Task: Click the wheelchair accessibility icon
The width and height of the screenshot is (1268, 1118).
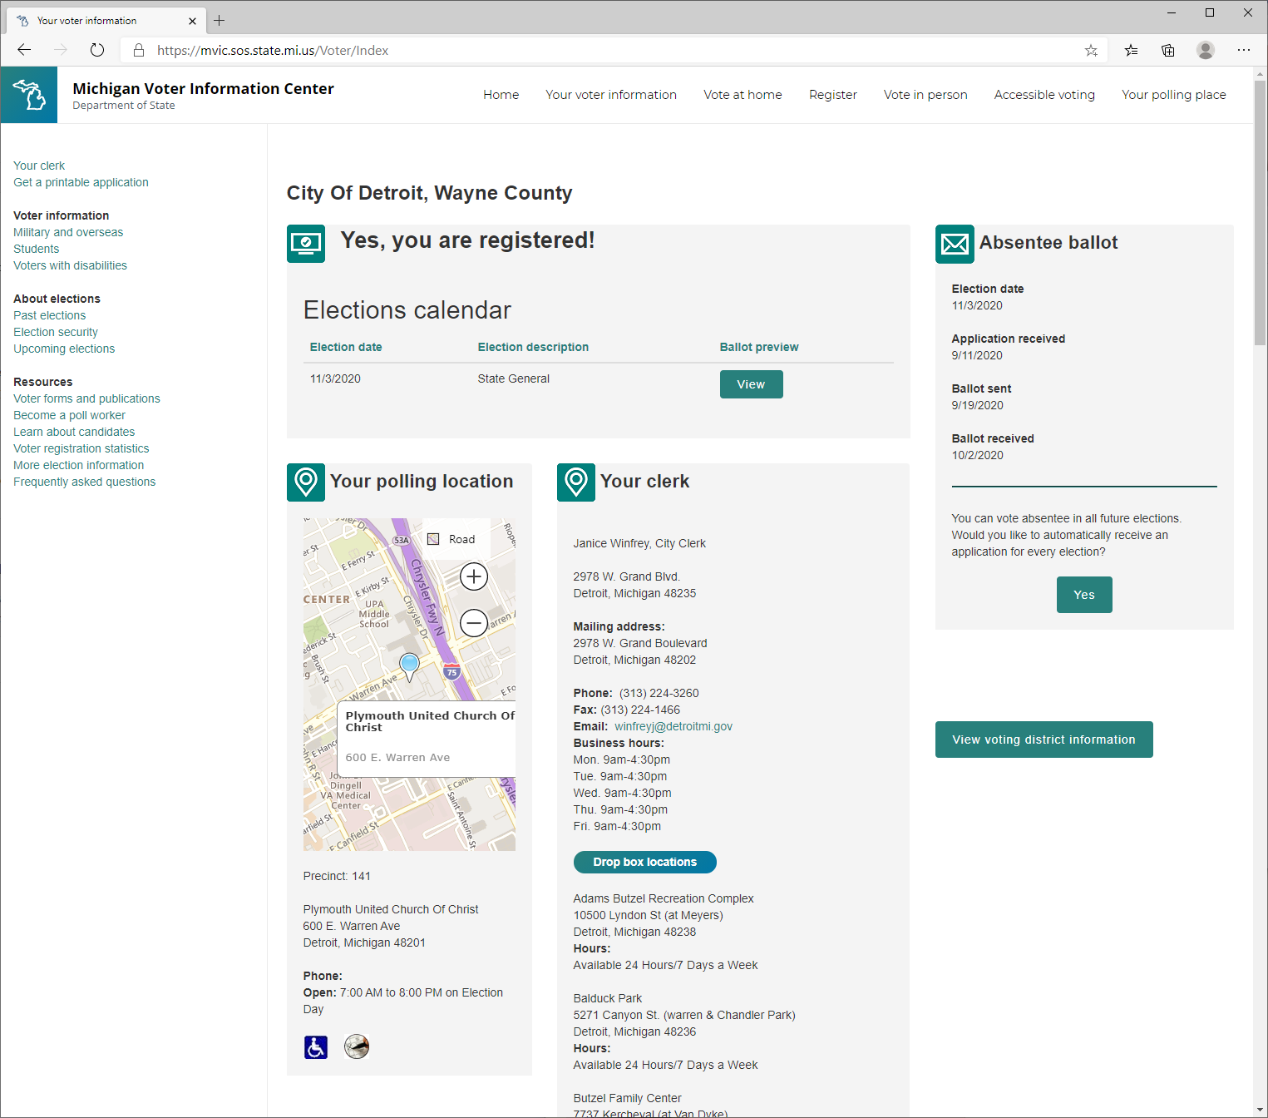Action: click(x=316, y=1047)
